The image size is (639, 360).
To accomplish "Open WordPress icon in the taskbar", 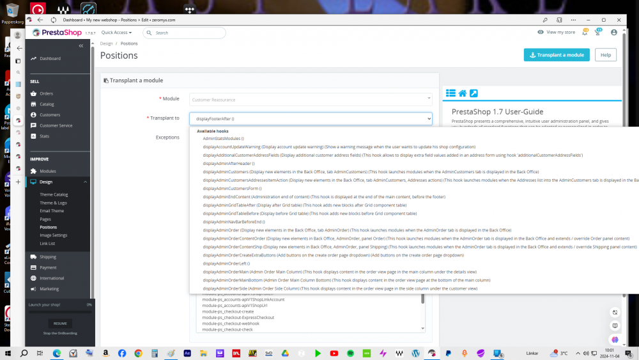I will [416, 353].
